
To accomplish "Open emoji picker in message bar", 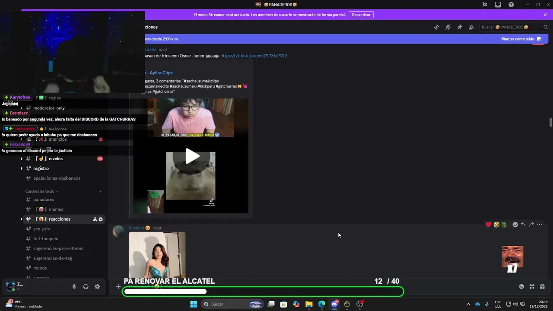I will [x=521, y=286].
